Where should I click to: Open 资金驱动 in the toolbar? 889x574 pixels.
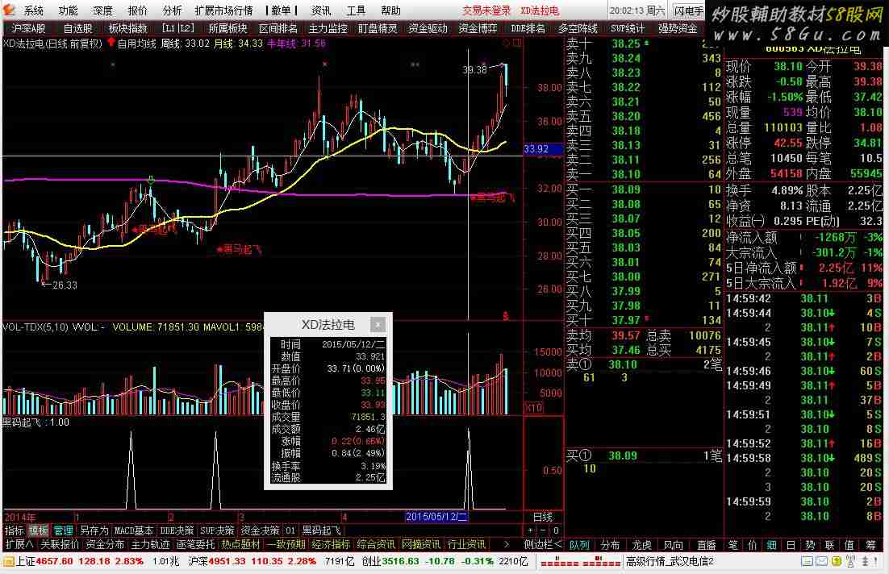[428, 27]
